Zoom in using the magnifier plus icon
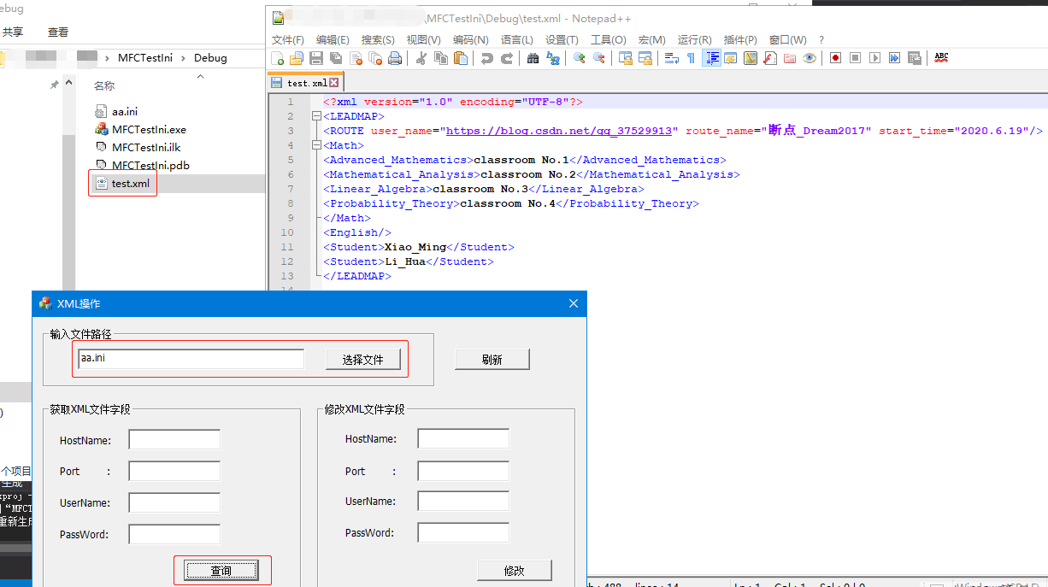 [578, 57]
